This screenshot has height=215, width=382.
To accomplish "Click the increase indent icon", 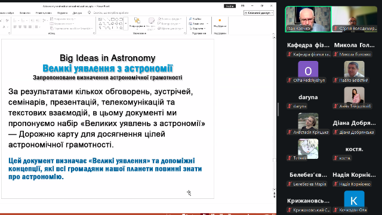I will (38, 20).
